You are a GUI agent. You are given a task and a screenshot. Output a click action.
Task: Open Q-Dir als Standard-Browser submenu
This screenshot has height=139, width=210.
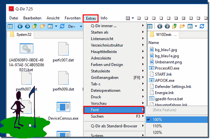[114, 126]
